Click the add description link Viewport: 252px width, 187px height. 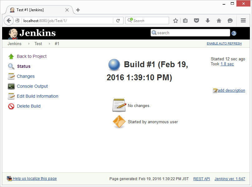tap(231, 91)
